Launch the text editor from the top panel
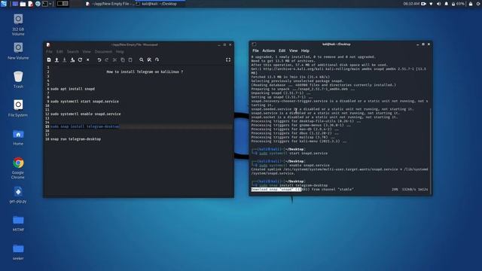 click(x=30, y=4)
